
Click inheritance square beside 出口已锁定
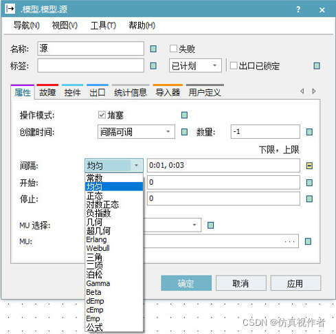[x=317, y=66]
